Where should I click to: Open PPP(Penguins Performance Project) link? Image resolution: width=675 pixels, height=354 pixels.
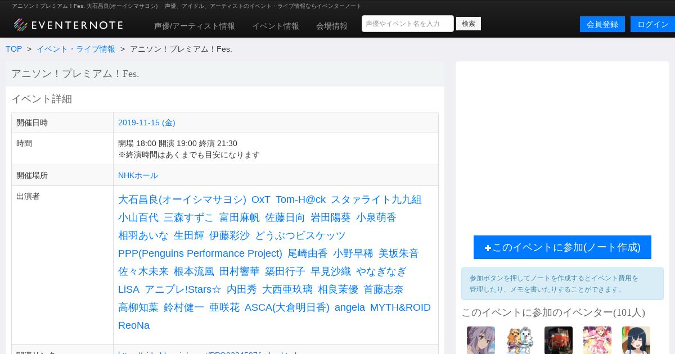[x=200, y=253]
